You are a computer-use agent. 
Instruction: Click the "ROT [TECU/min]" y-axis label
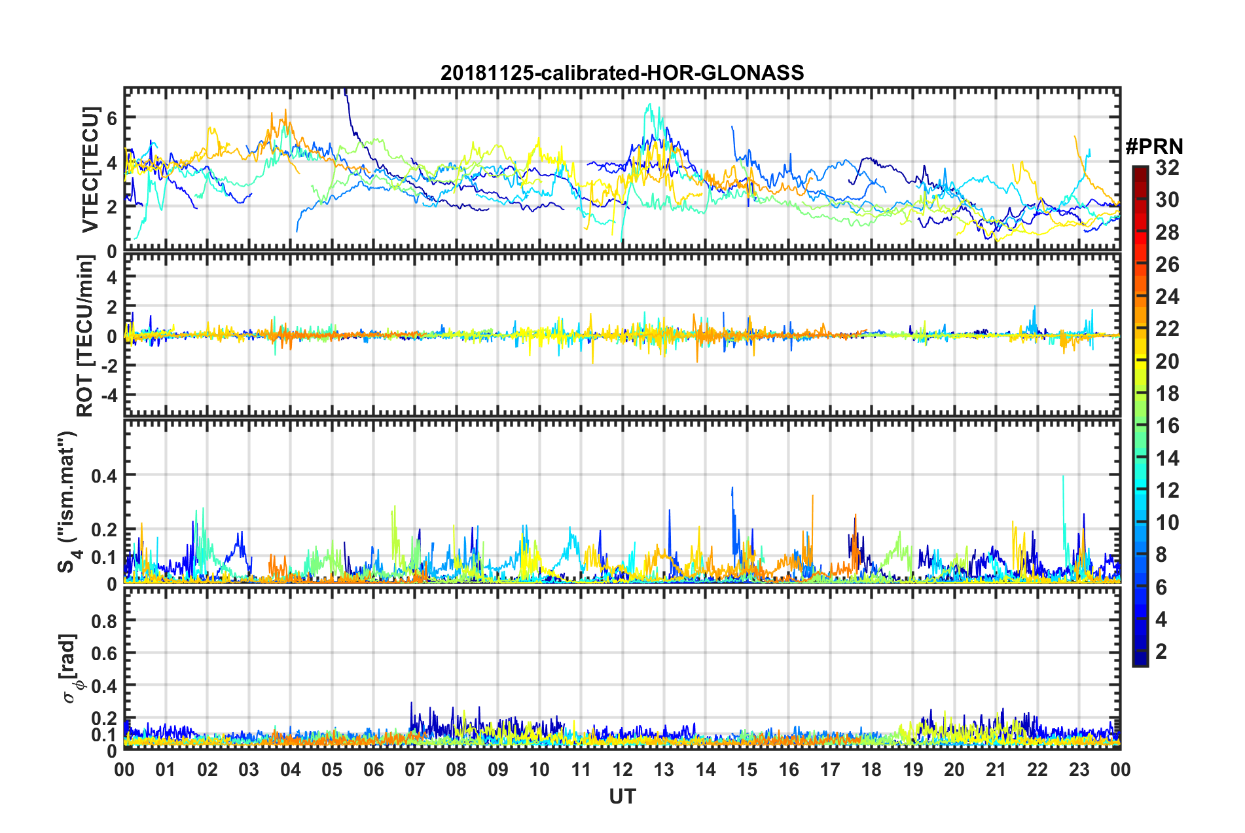pos(86,336)
